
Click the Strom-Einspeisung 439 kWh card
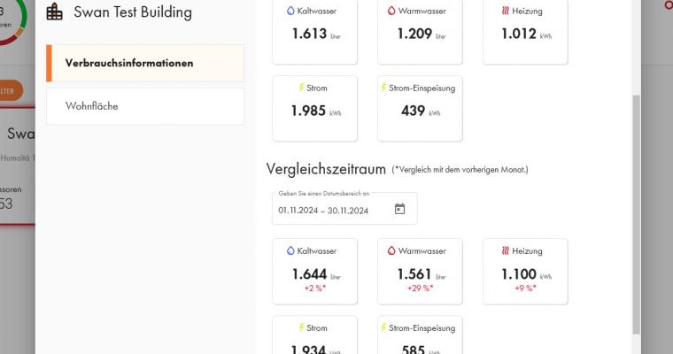(420, 109)
